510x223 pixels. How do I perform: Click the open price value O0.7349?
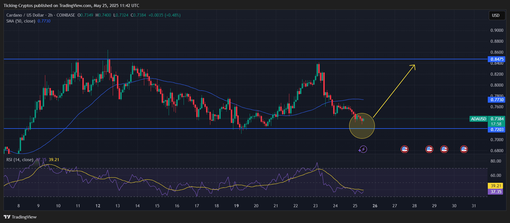pyautogui.click(x=85, y=15)
